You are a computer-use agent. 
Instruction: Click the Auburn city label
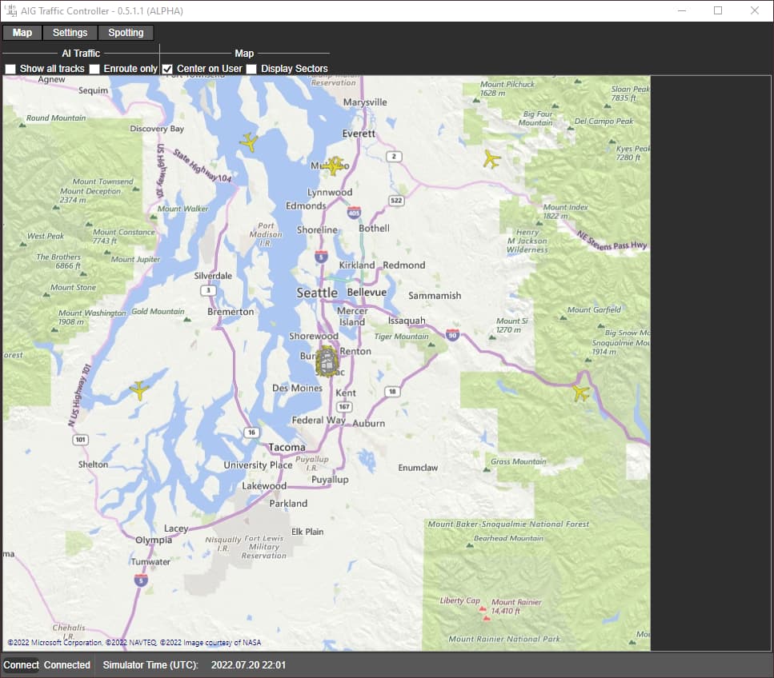pyautogui.click(x=369, y=424)
